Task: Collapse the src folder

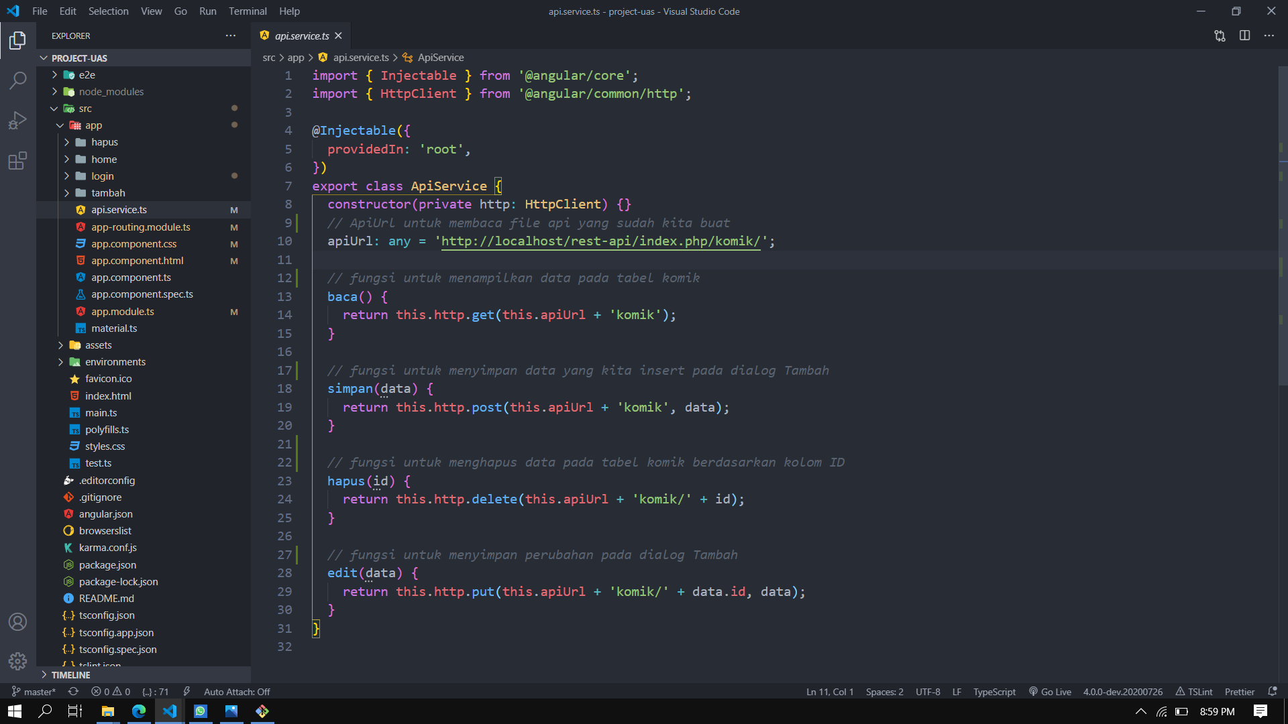Action: pyautogui.click(x=85, y=109)
